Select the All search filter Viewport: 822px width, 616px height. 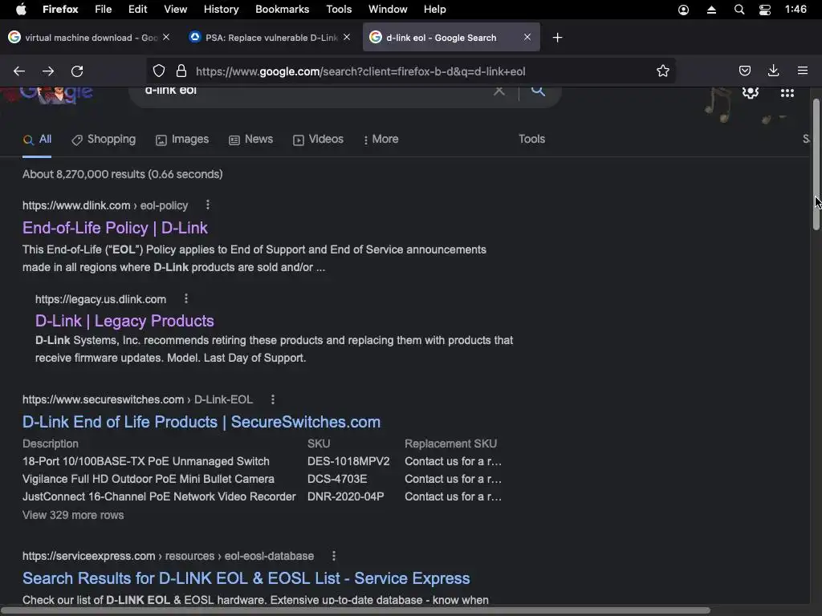tap(37, 140)
